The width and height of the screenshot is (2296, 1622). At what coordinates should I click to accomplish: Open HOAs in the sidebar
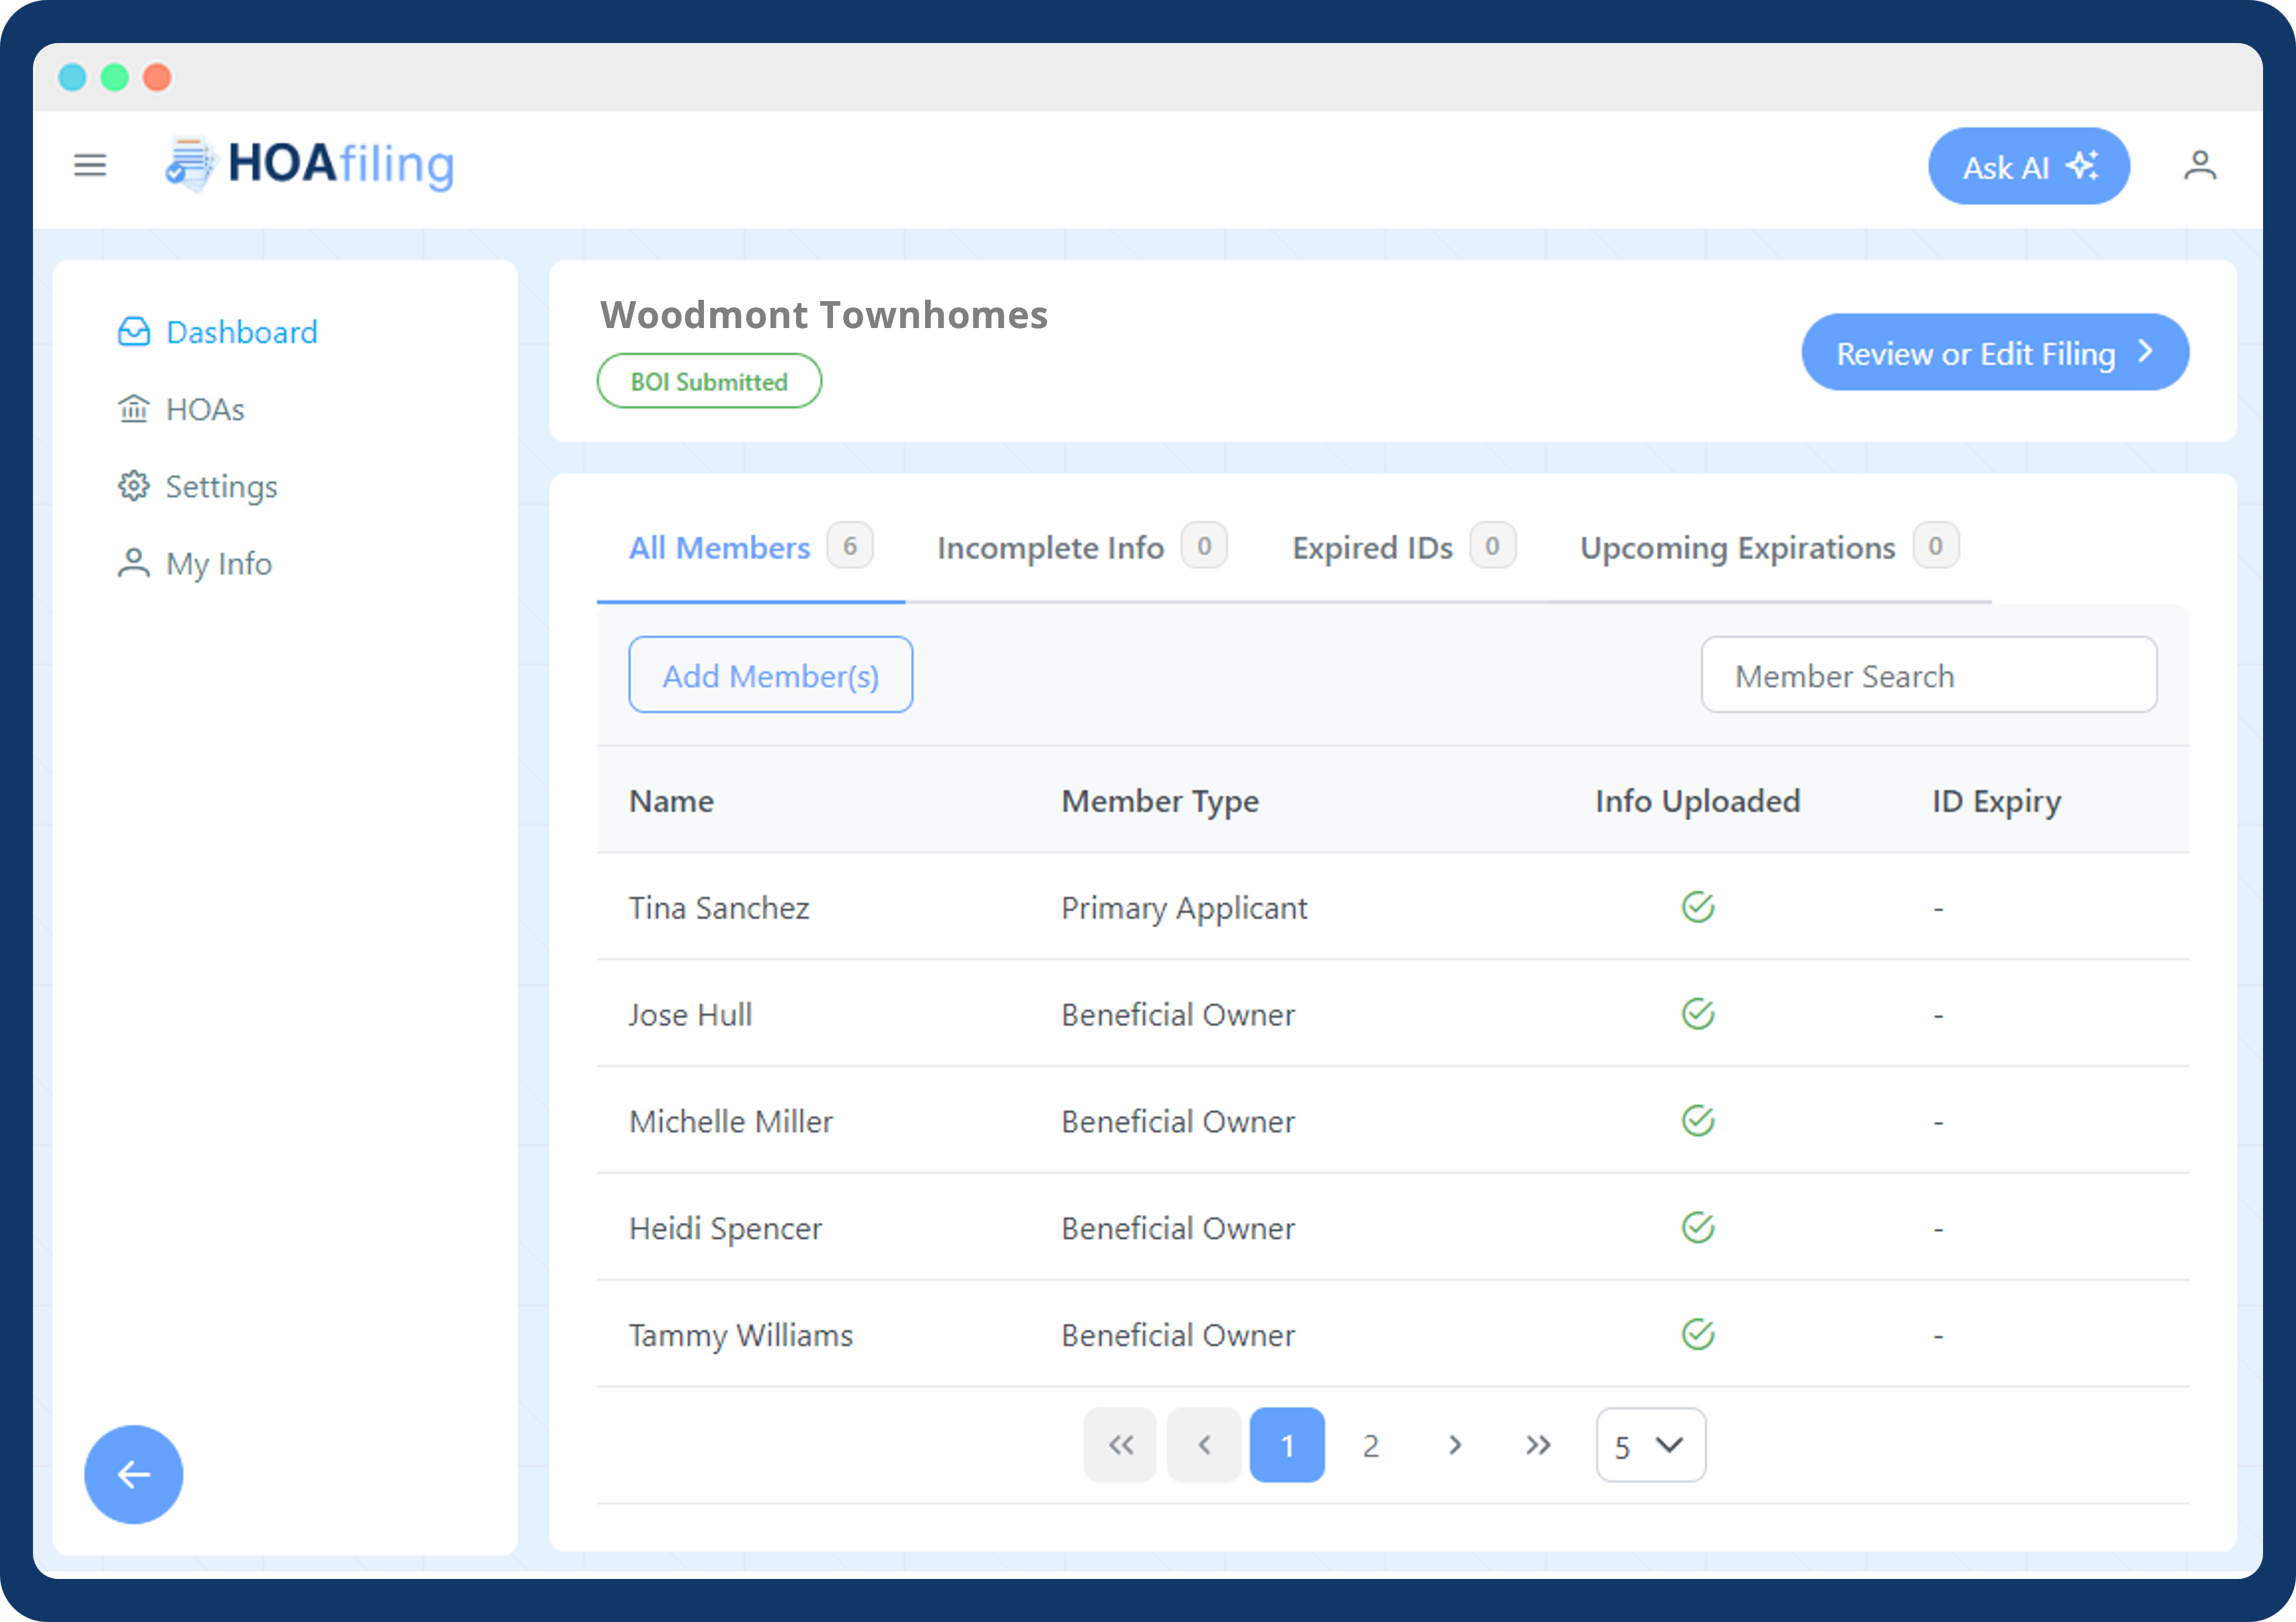point(181,409)
